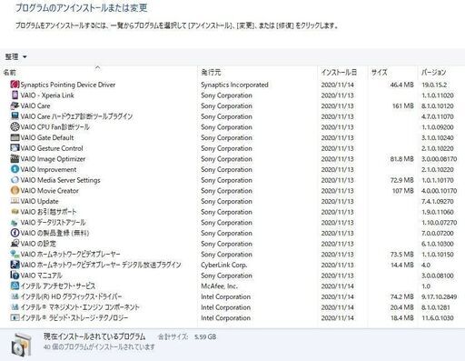Click the VAIO Care program icon
465x361 pixels.
(15, 105)
